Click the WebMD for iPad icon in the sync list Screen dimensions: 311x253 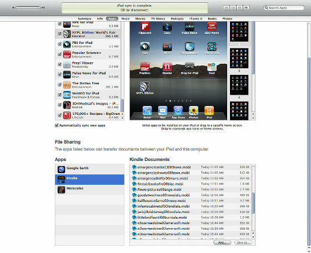[67, 95]
